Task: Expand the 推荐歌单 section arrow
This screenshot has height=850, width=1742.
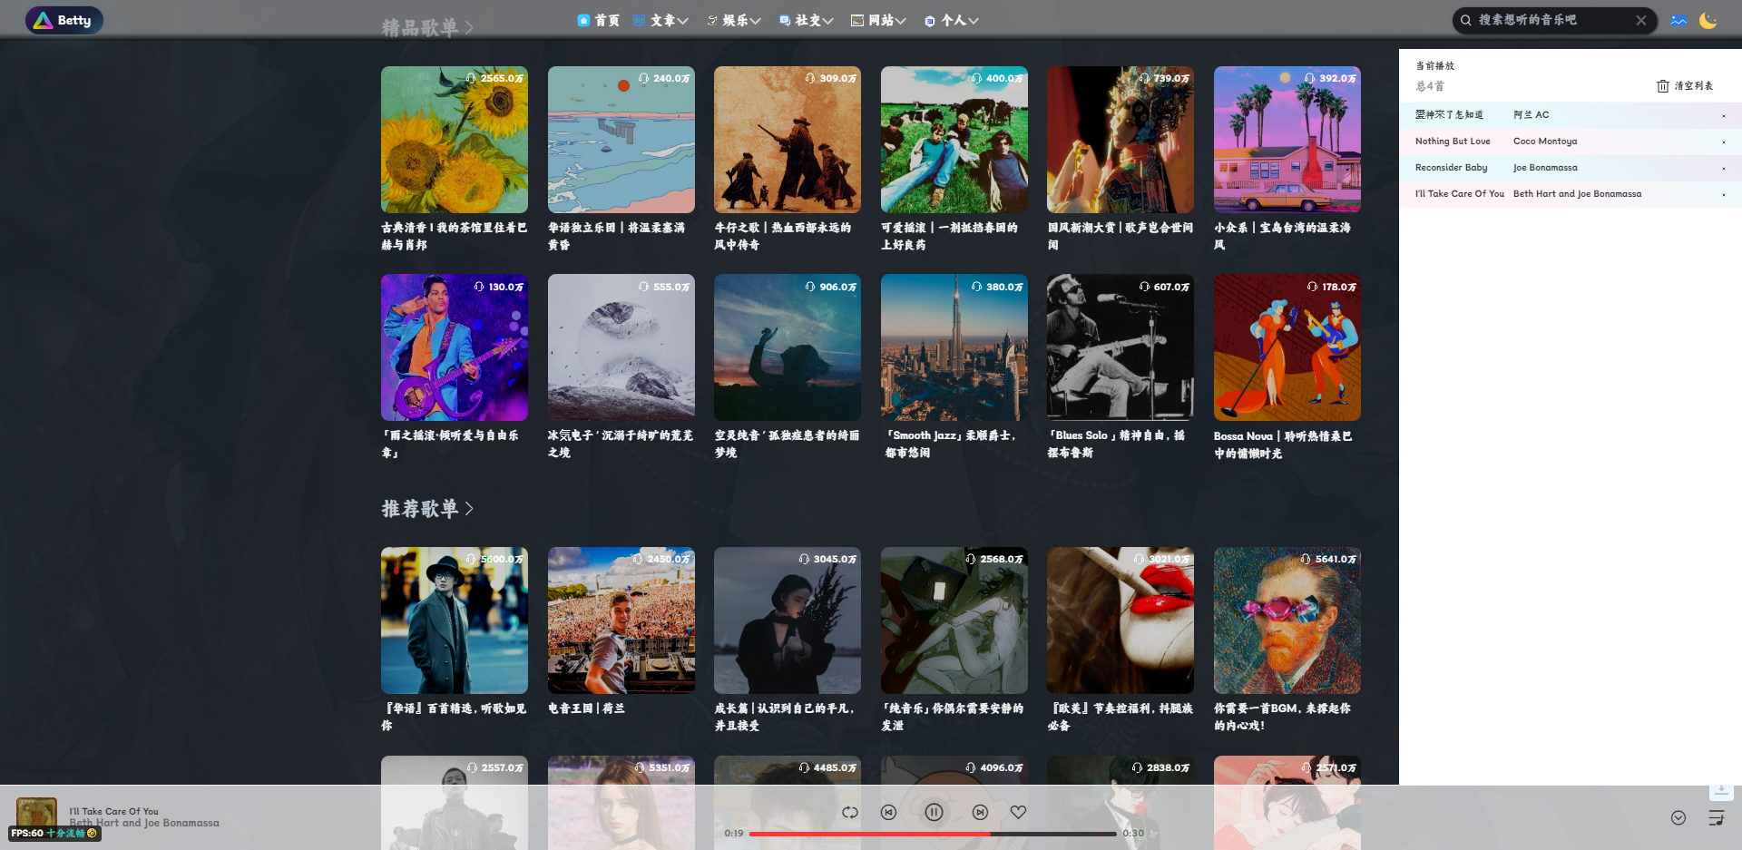Action: 469,508
